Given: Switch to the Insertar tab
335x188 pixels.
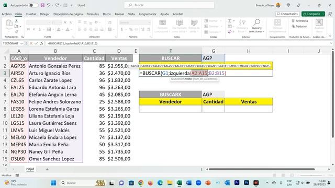Looking at the screenshot, I should click(31, 14).
